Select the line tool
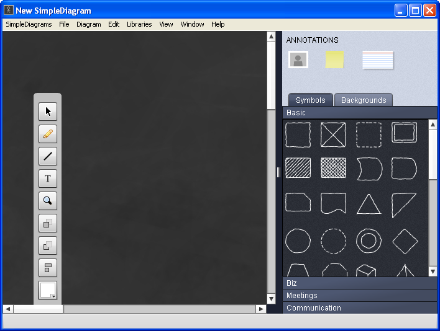 coord(48,156)
